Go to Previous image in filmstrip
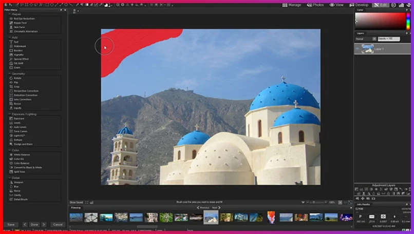414x234 pixels. [x=203, y=208]
